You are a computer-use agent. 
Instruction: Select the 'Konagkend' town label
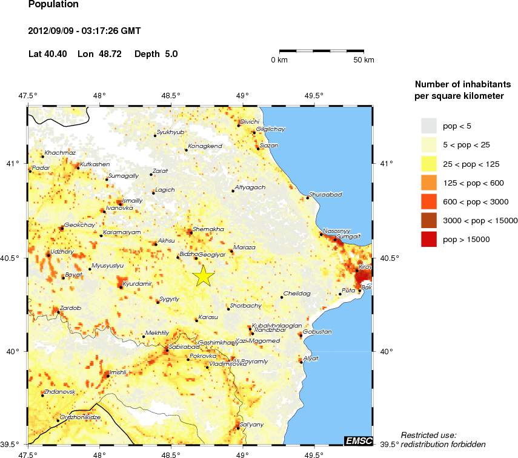[x=205, y=146]
